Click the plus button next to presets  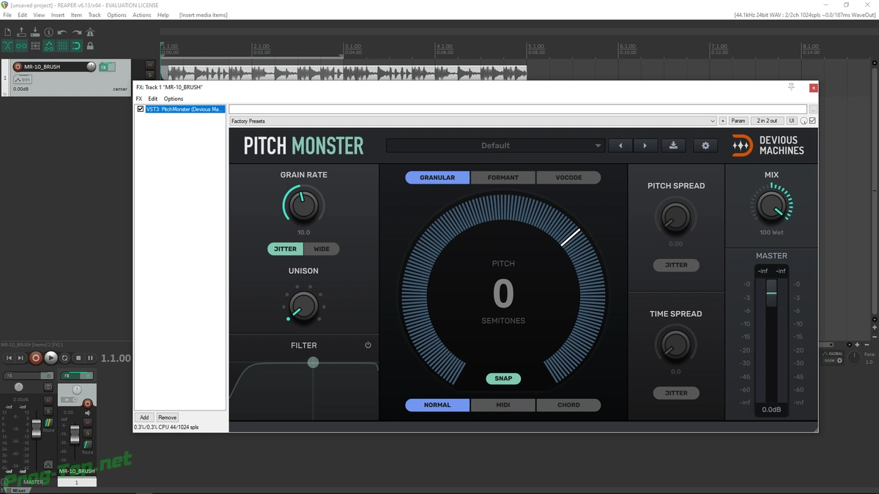coord(723,121)
